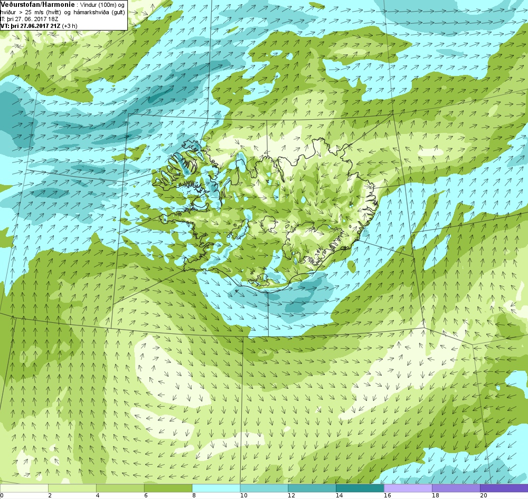
Task: Click the 'Vindur (100m) og' header text
Action: 102,5
